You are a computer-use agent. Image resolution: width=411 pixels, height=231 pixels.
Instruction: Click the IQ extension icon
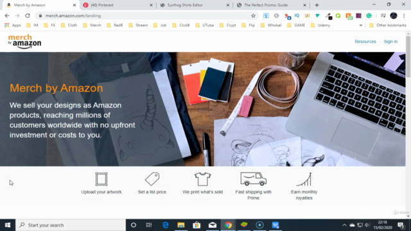point(297,15)
